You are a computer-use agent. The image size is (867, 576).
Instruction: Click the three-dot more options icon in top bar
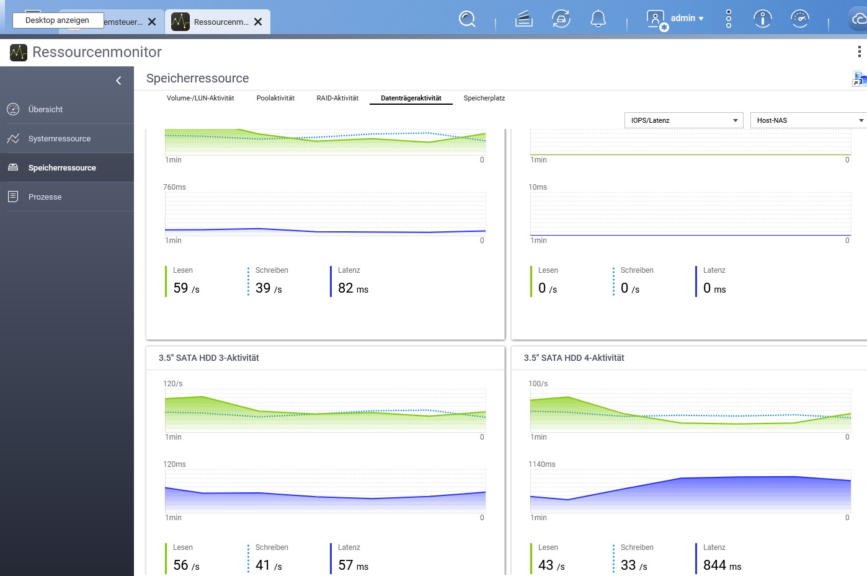pos(729,19)
